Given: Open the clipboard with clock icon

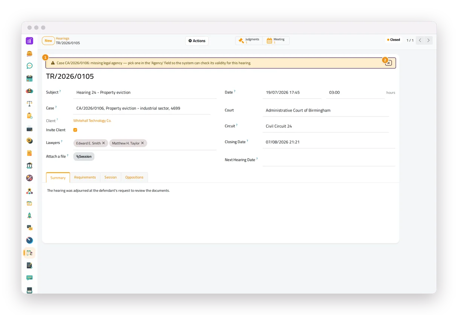Looking at the screenshot, I should click(x=29, y=116).
